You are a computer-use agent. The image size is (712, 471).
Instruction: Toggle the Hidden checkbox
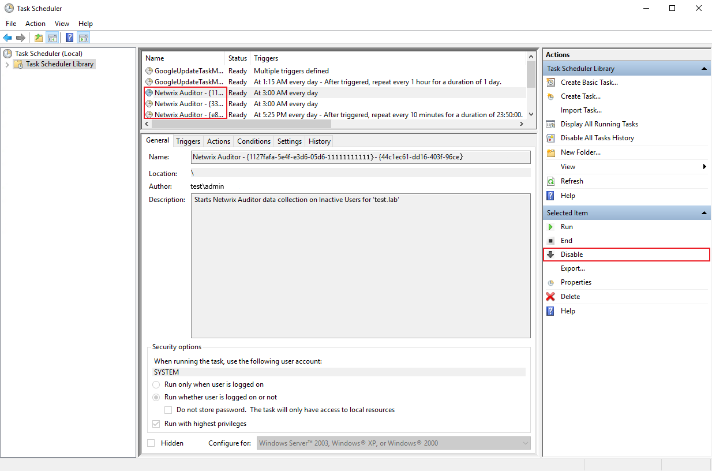151,443
